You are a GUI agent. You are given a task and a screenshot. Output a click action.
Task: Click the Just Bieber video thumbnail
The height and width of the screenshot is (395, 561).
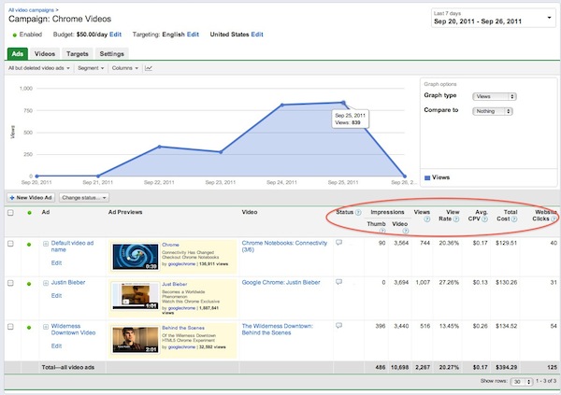pyautogui.click(x=136, y=296)
